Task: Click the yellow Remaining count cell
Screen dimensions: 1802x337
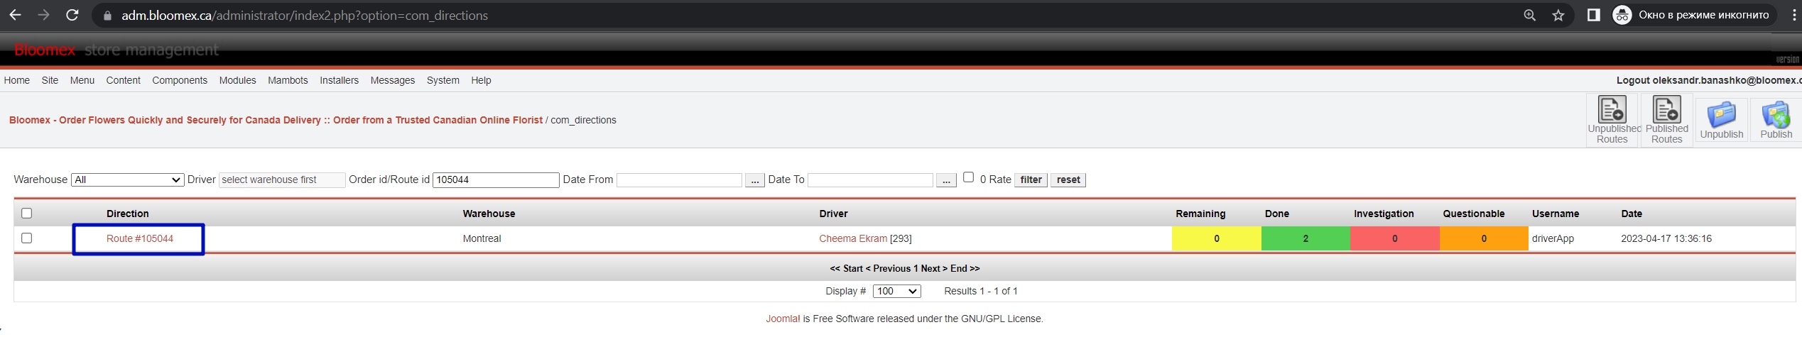Action: tap(1216, 238)
